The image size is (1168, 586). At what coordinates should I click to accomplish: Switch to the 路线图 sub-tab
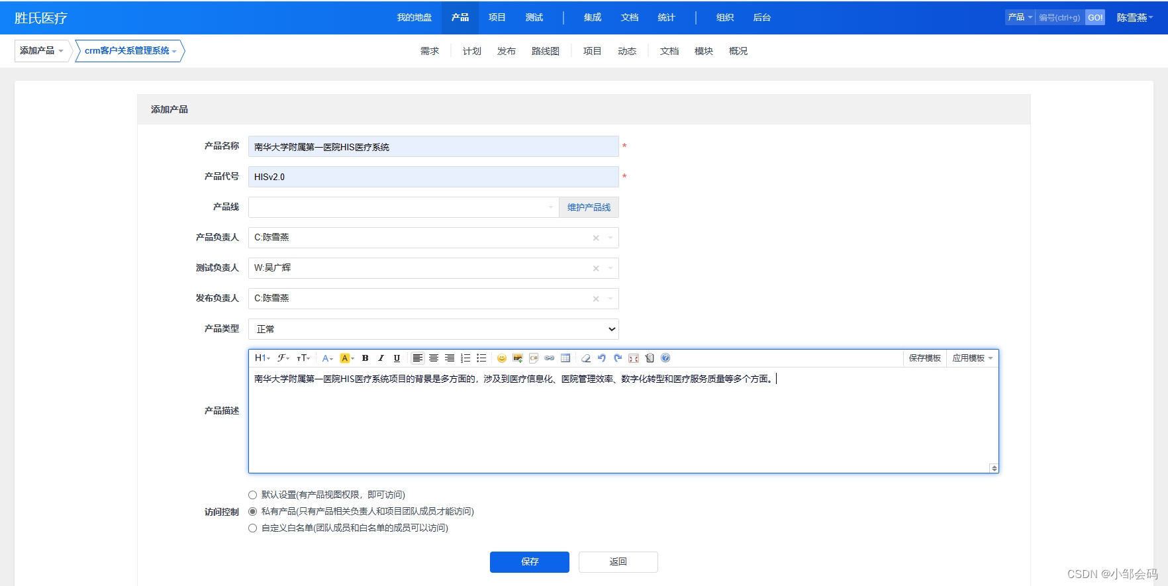pyautogui.click(x=546, y=51)
